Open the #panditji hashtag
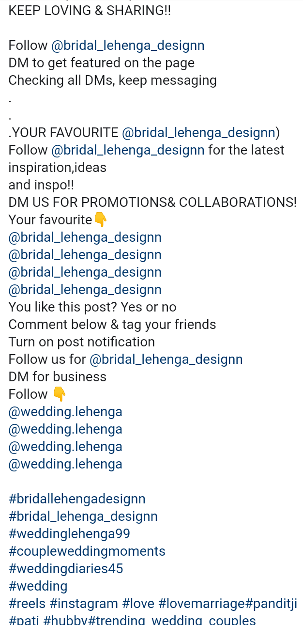 pos(272,604)
